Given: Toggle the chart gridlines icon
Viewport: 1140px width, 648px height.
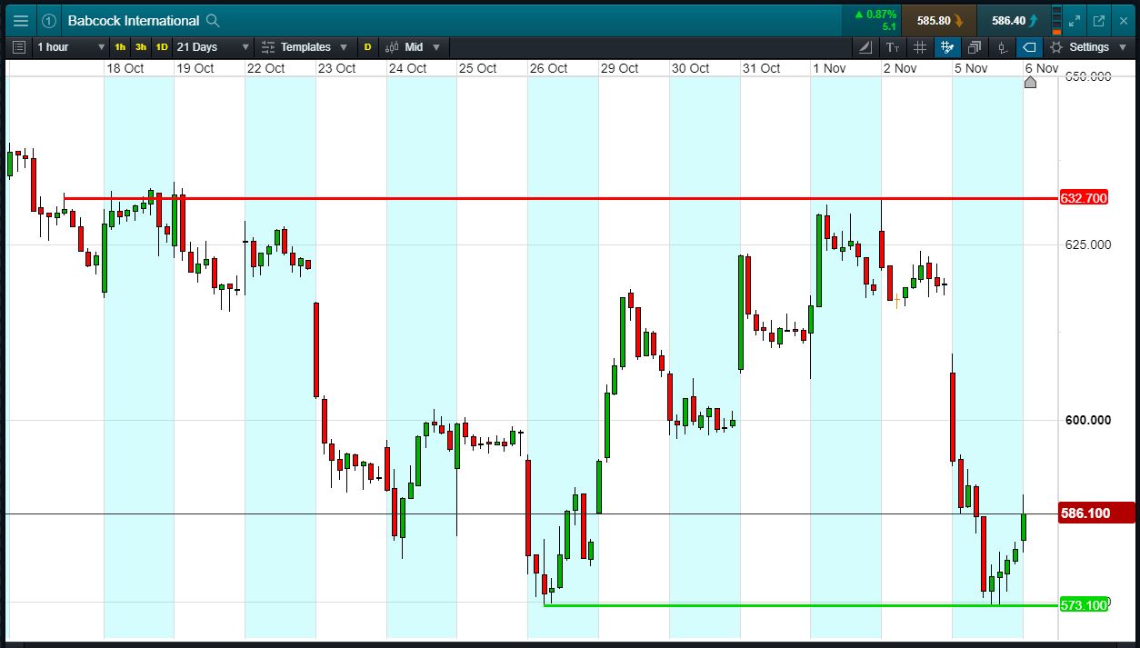Looking at the screenshot, I should click(920, 47).
